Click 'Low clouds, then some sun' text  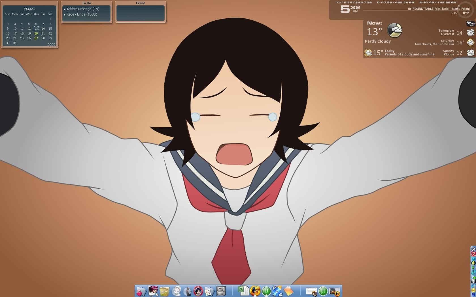[x=434, y=44]
